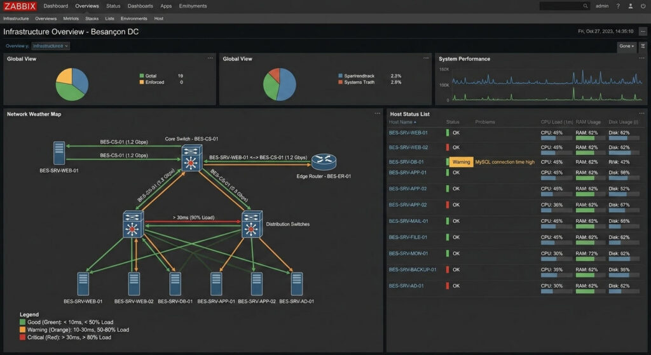Open the Overviews top menu
The height and width of the screenshot is (355, 651).
(x=86, y=6)
